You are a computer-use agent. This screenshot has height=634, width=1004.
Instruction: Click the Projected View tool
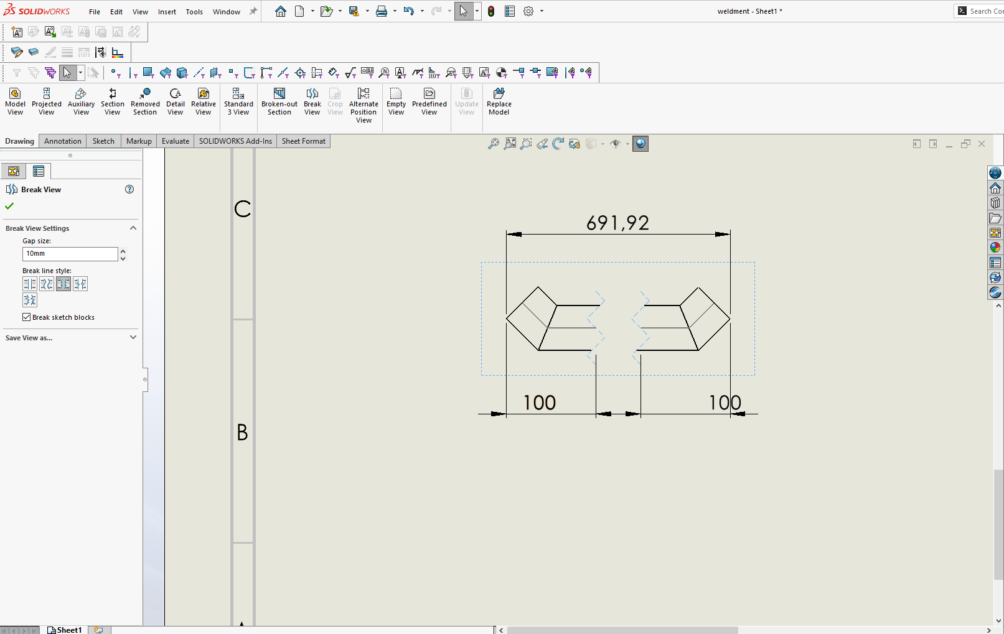pyautogui.click(x=47, y=101)
